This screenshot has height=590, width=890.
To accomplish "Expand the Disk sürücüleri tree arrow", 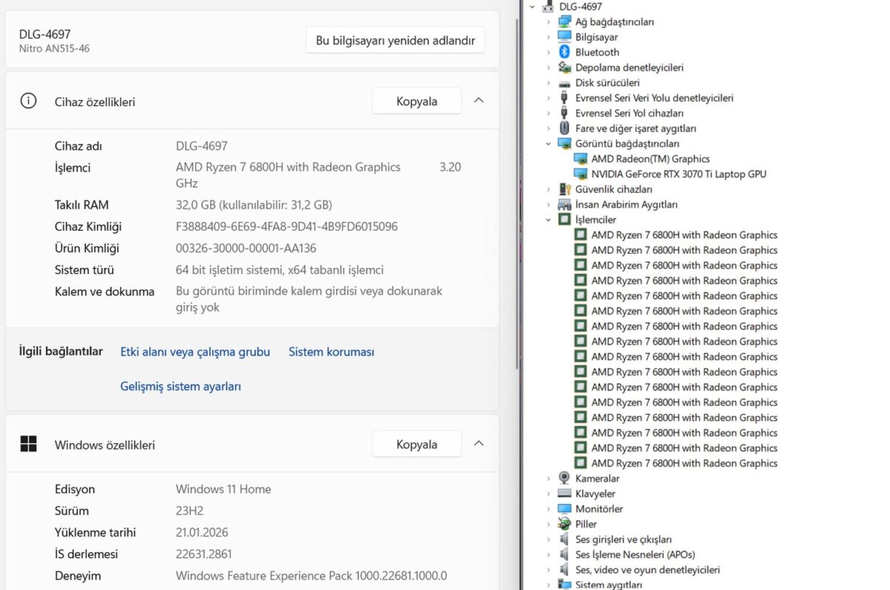I will pos(549,82).
